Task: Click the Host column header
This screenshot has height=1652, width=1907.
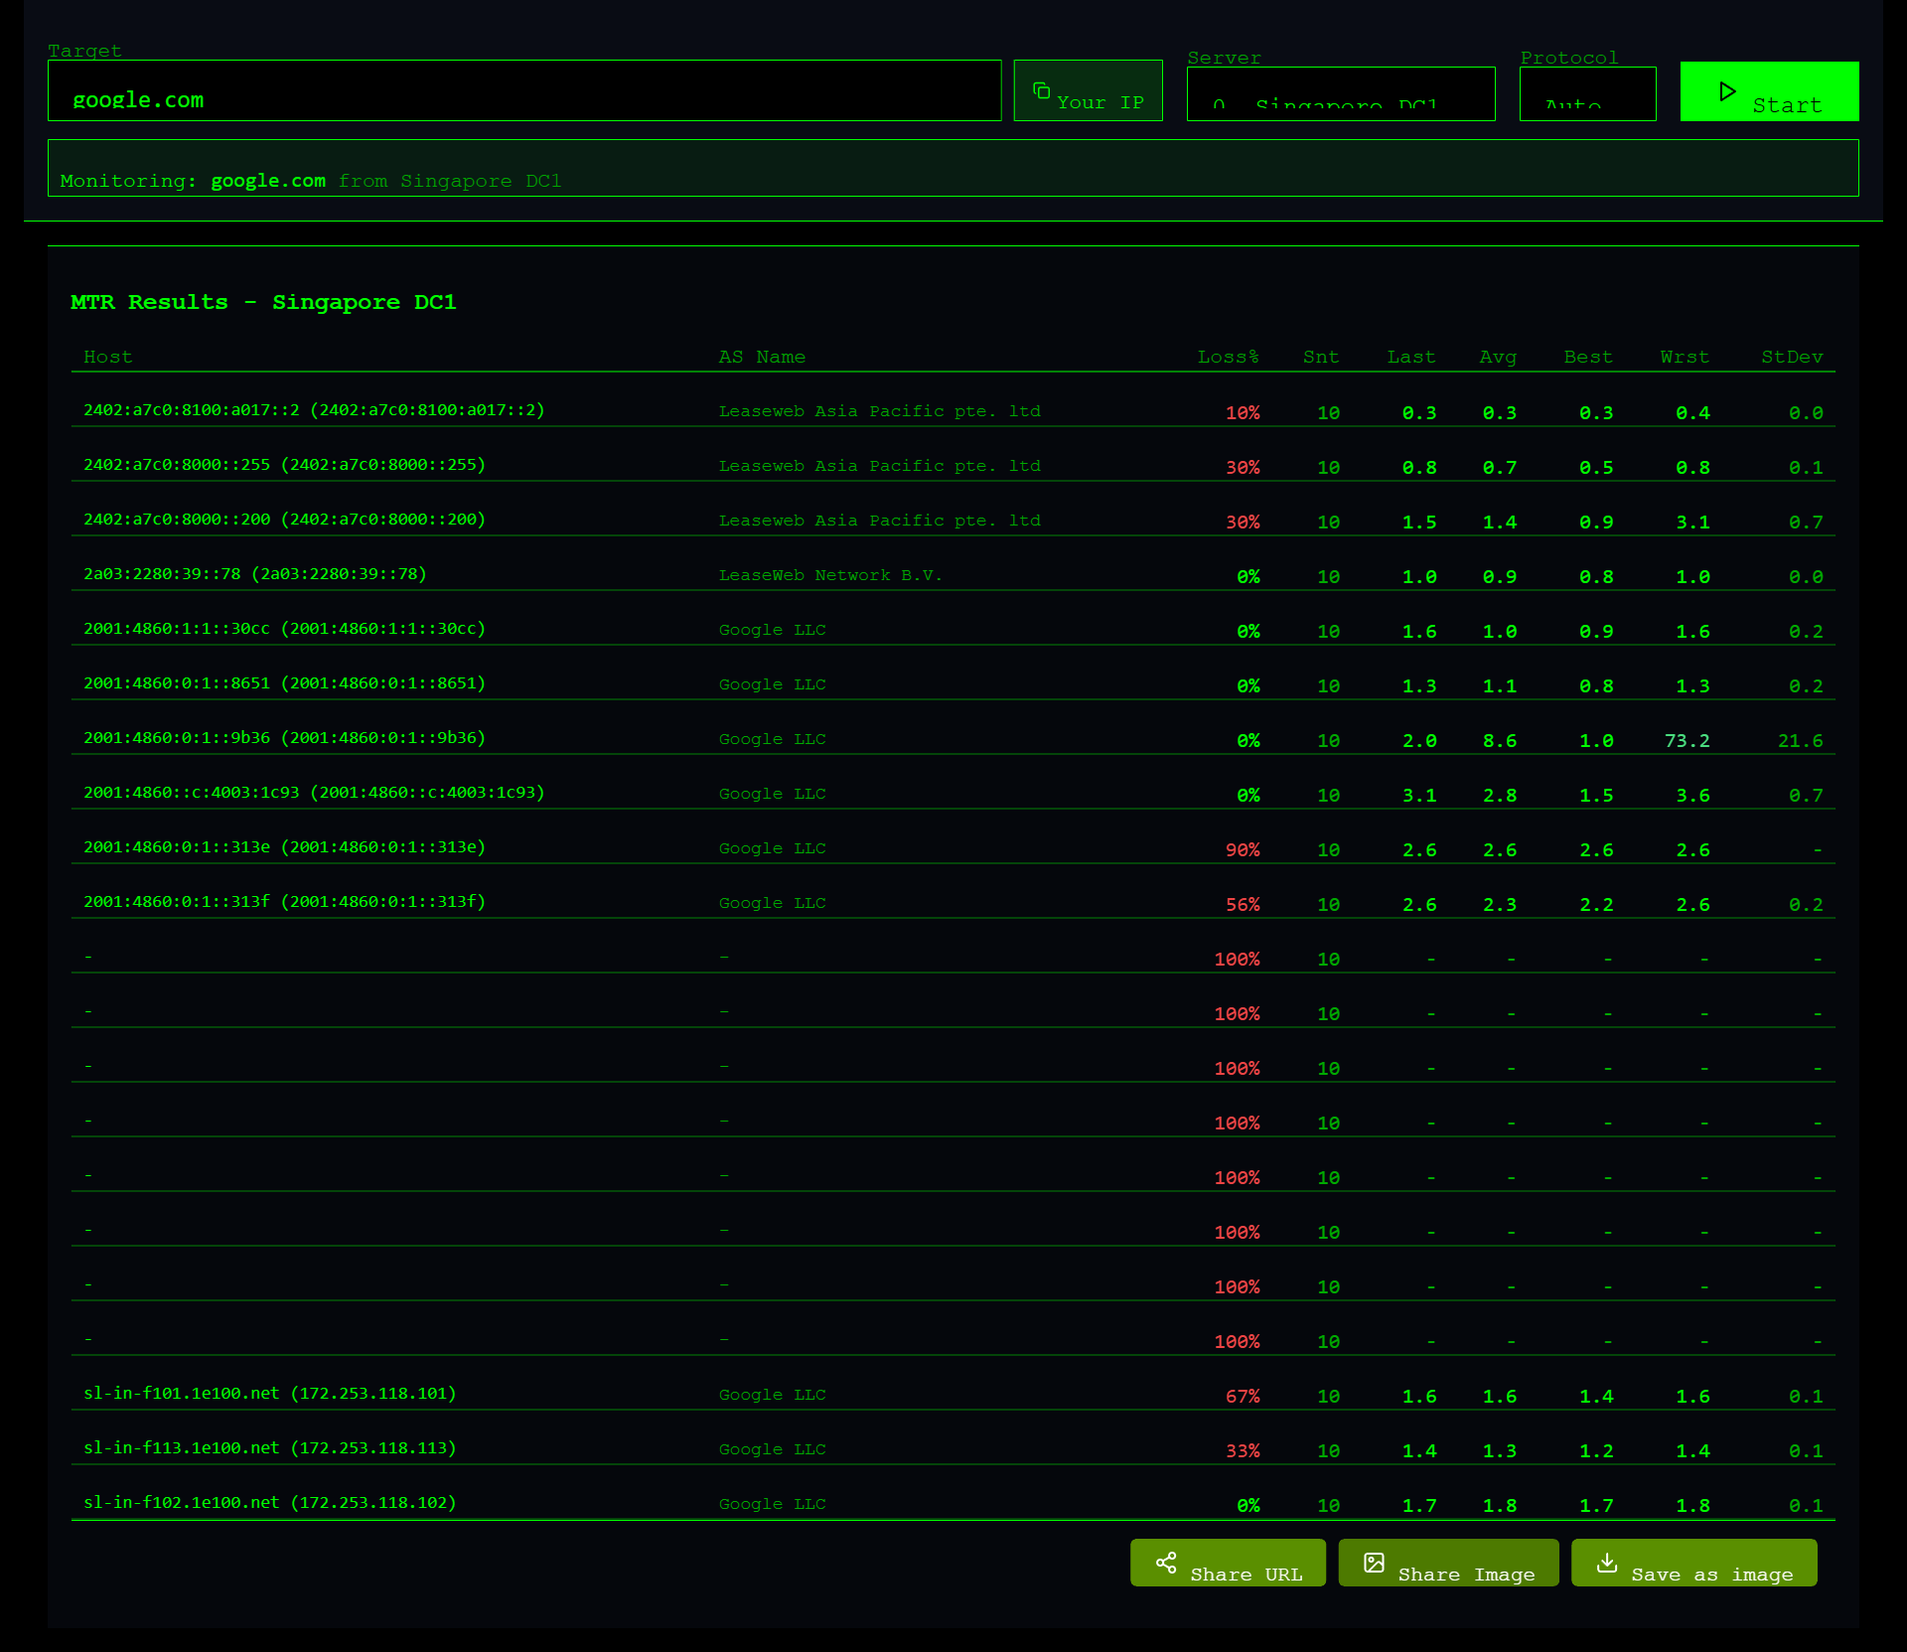Action: coord(107,357)
